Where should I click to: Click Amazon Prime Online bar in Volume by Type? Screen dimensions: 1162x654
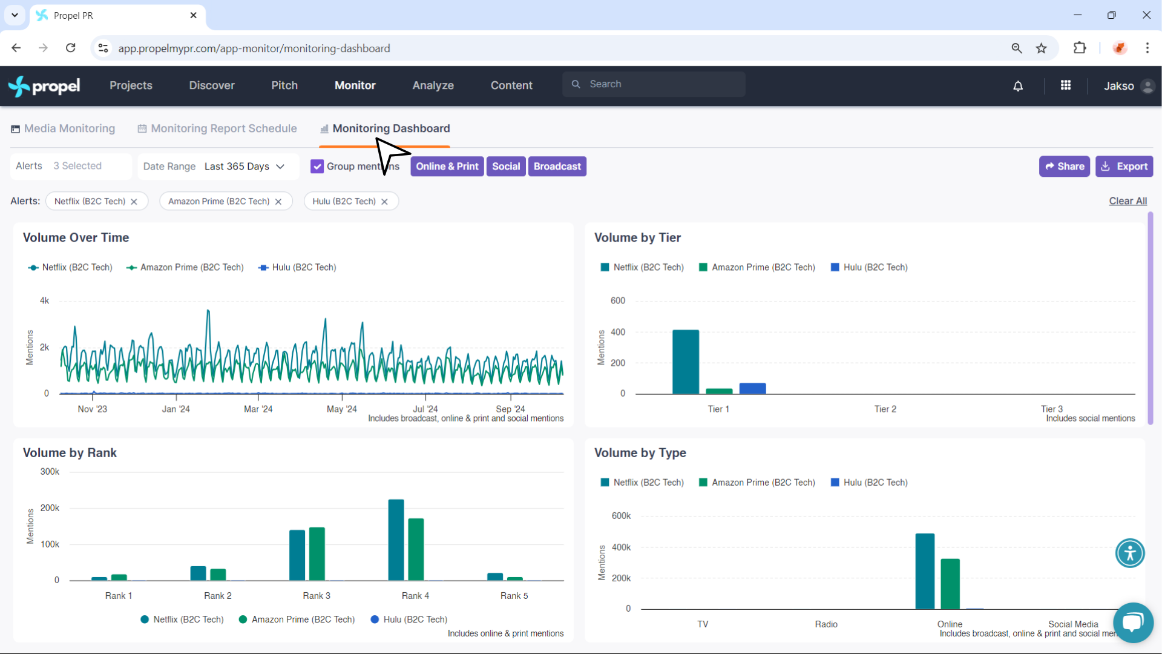950,584
